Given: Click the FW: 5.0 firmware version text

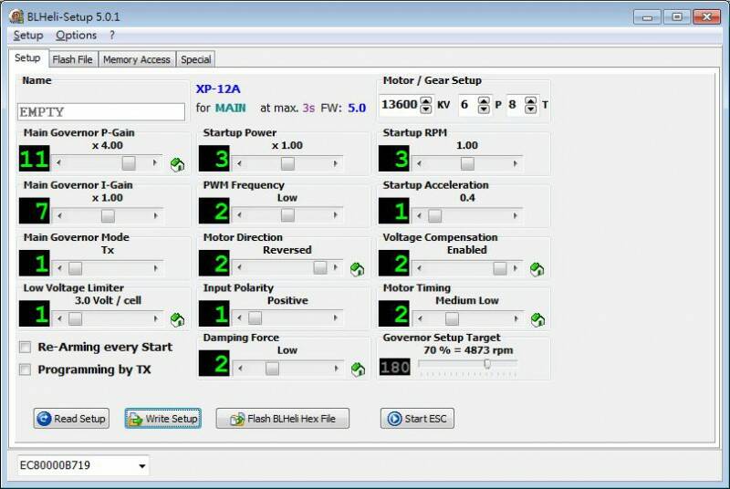Looking at the screenshot, I should [343, 108].
